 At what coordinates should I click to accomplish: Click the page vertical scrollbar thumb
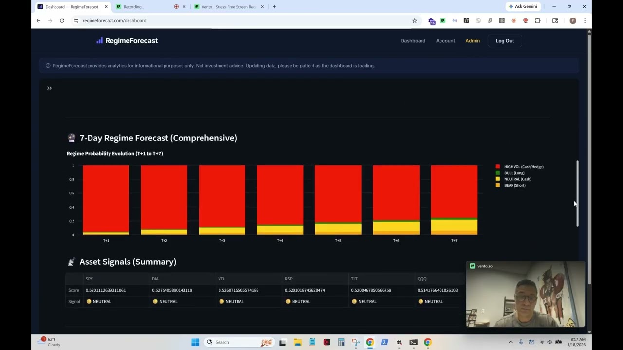tap(589, 159)
